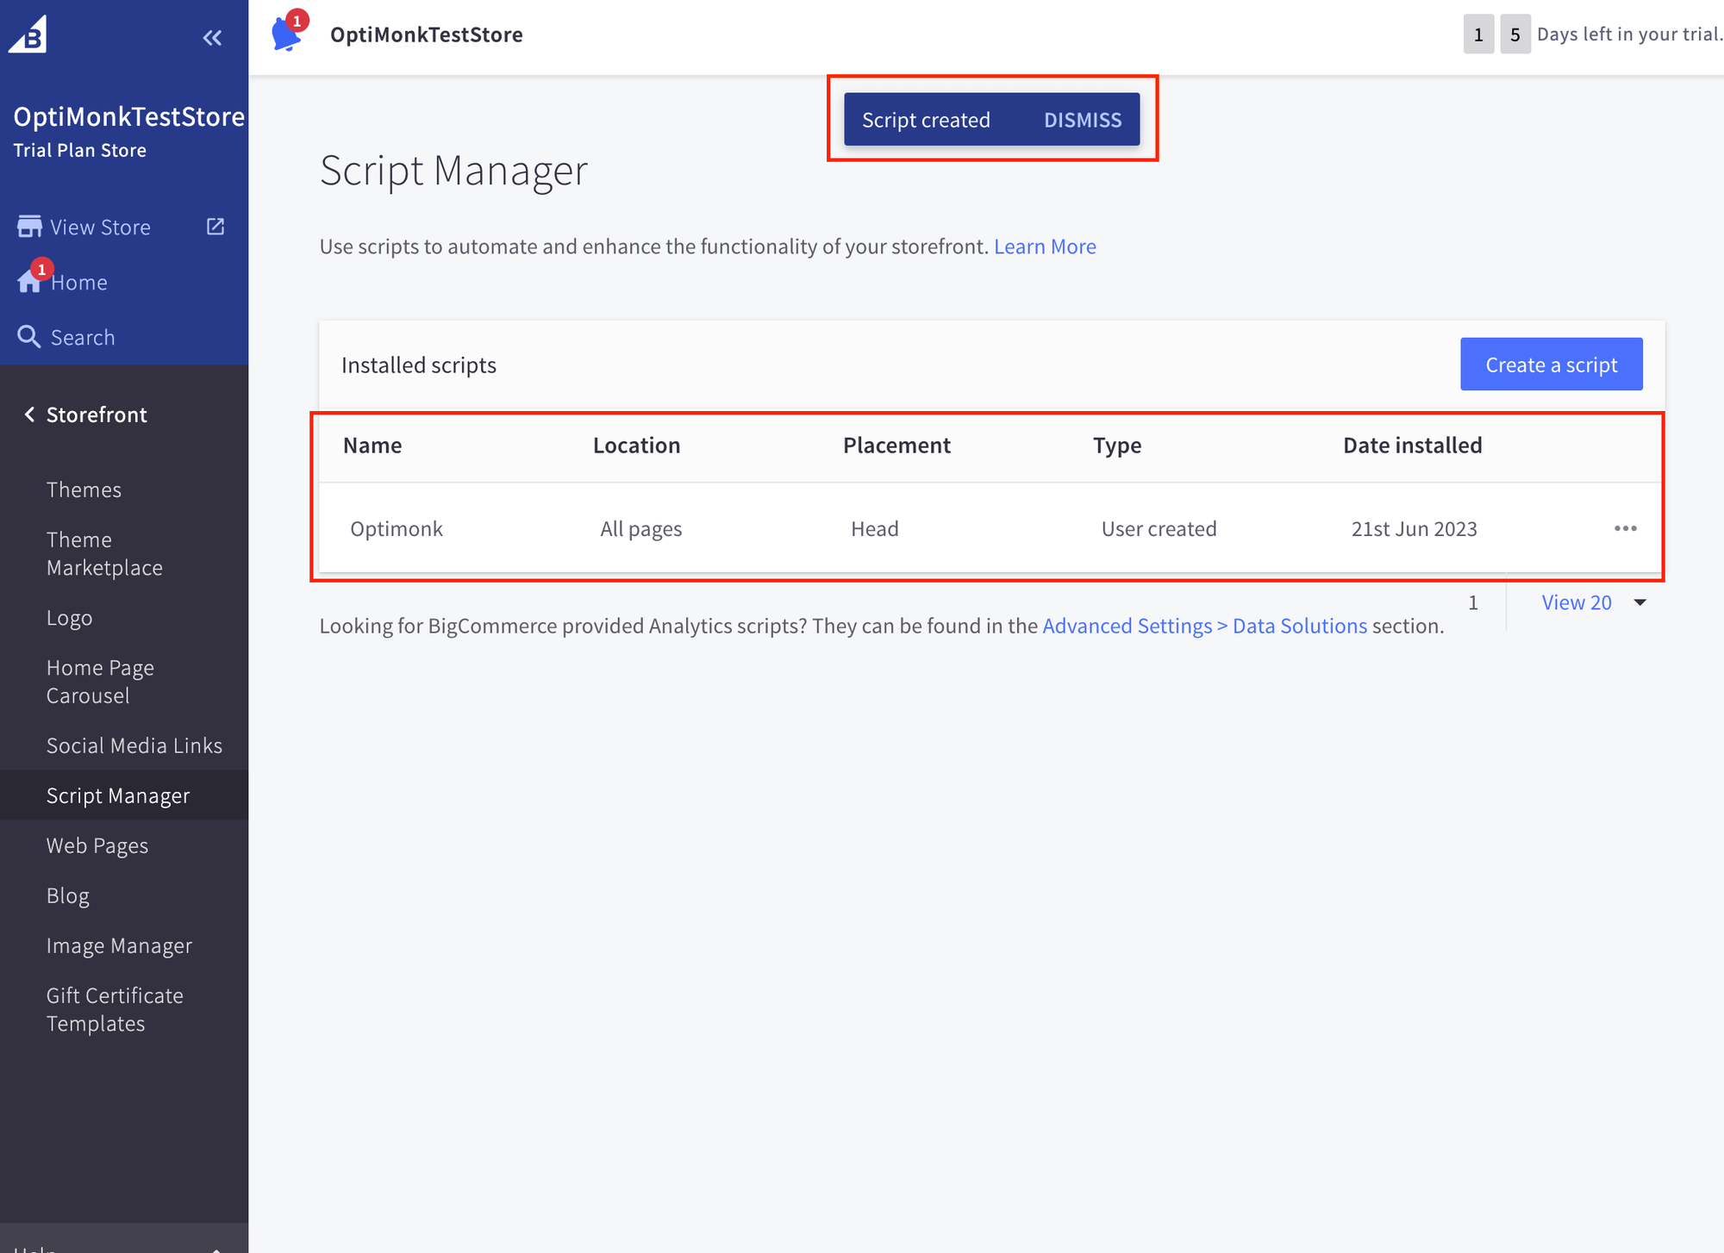The width and height of the screenshot is (1724, 1253).
Task: Open Home Page Carousel menu item
Action: coord(100,682)
